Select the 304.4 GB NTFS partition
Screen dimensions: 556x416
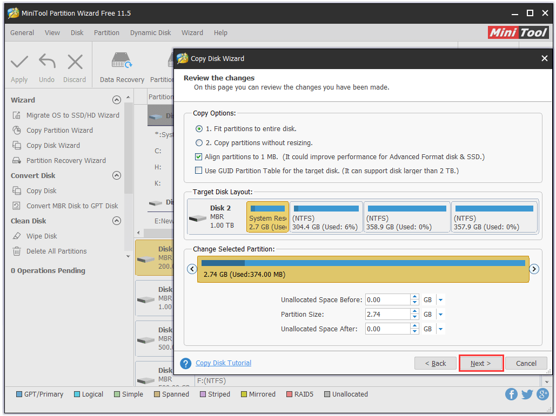326,217
